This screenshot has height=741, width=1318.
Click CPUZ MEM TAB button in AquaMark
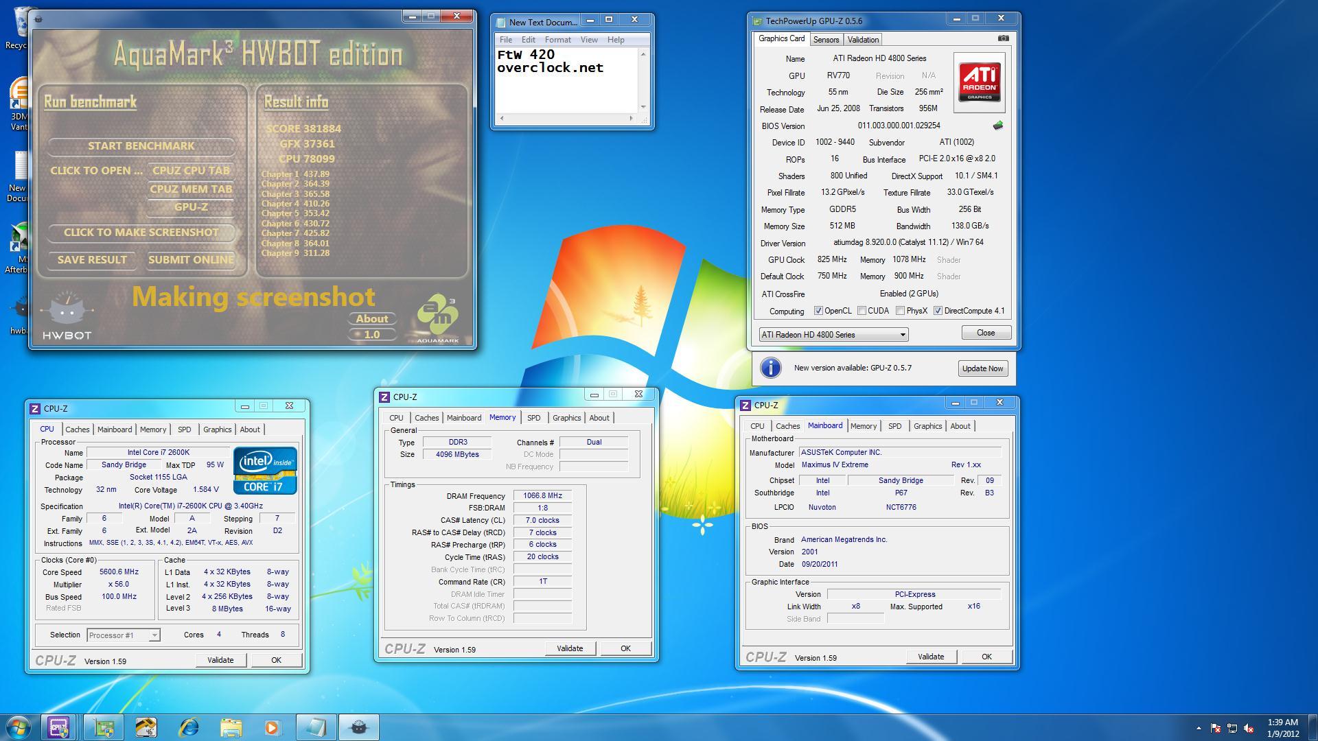point(191,189)
